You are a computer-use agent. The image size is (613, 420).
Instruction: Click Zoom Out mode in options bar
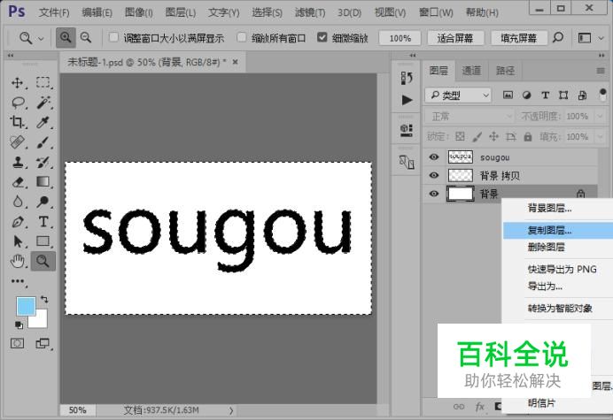[86, 38]
